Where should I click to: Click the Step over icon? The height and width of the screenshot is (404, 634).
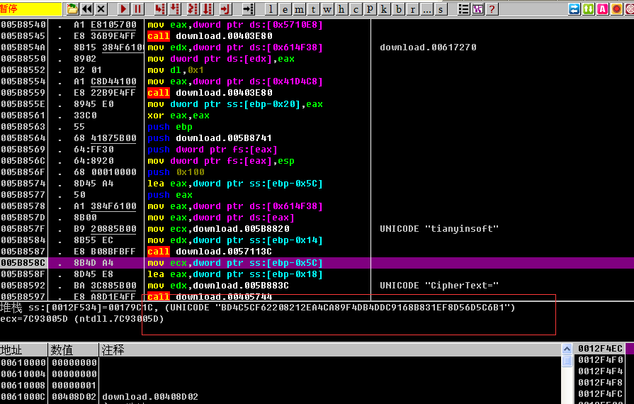click(x=175, y=9)
